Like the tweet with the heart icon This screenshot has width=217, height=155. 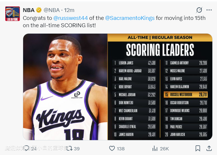pos(112,149)
